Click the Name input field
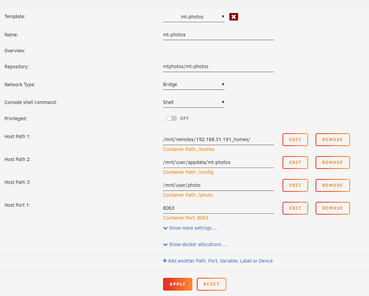The image size is (369, 296). 218,35
